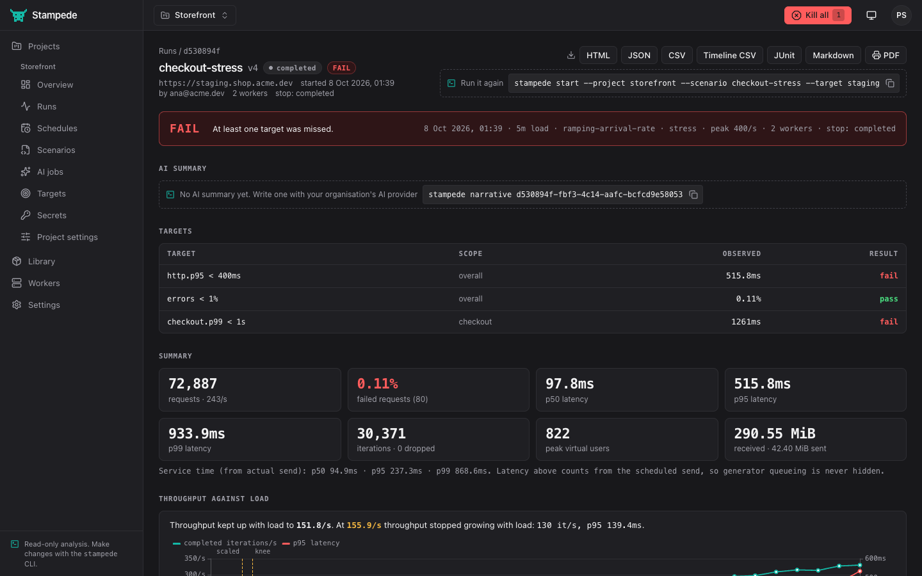This screenshot has width=922, height=576.
Task: Click the 822 peak virtual users card
Action: point(627,439)
